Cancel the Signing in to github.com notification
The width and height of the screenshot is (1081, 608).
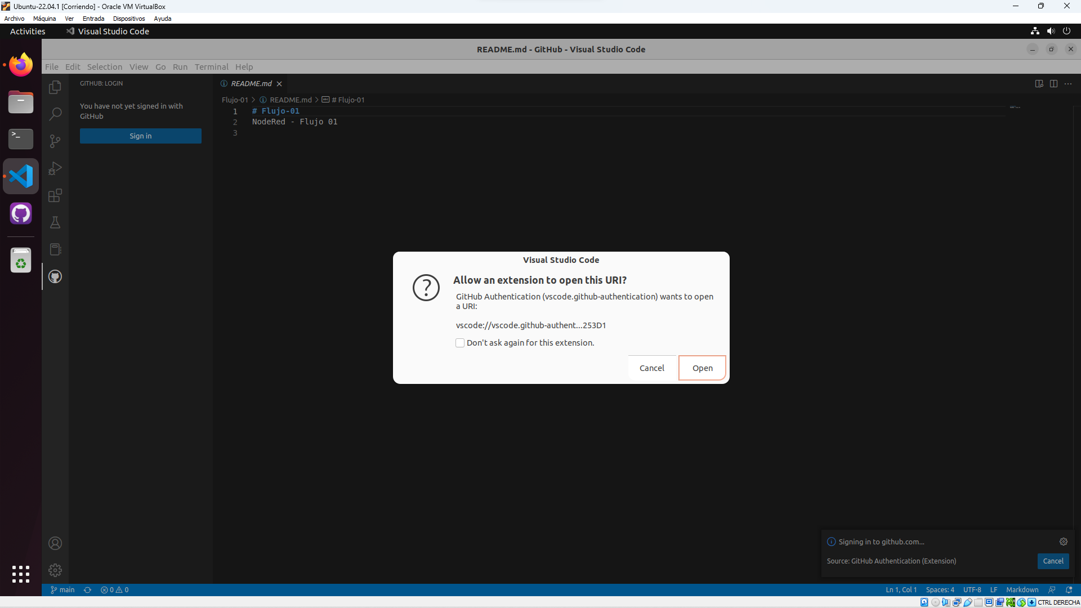[x=1053, y=561]
